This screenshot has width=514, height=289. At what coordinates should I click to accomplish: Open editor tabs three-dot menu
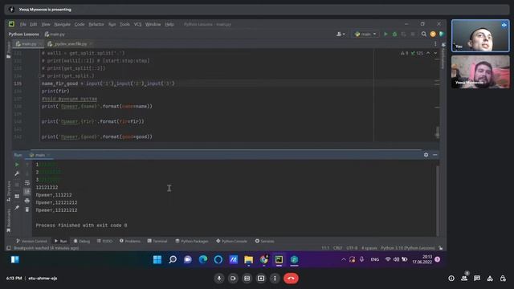coord(435,44)
